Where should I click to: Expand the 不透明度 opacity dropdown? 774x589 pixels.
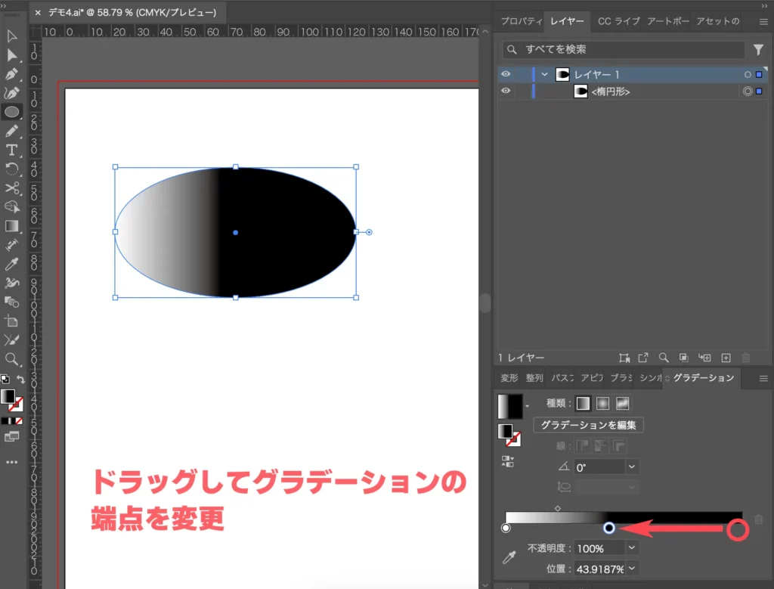tap(632, 548)
